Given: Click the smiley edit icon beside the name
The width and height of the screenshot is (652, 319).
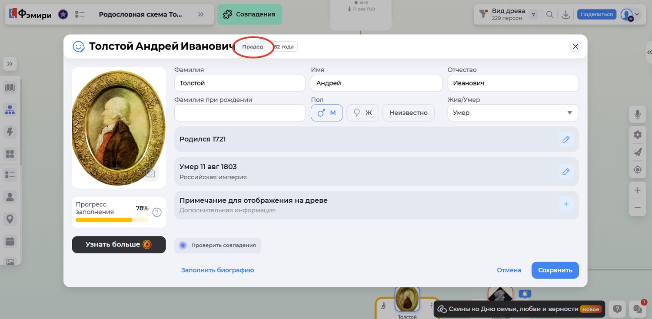Looking at the screenshot, I should 79,46.
